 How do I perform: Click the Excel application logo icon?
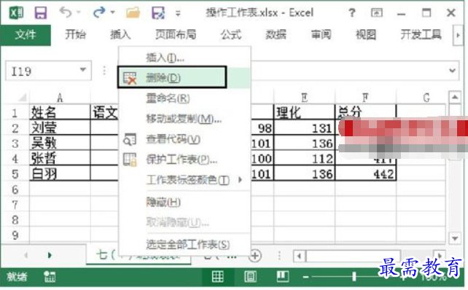click(x=17, y=13)
